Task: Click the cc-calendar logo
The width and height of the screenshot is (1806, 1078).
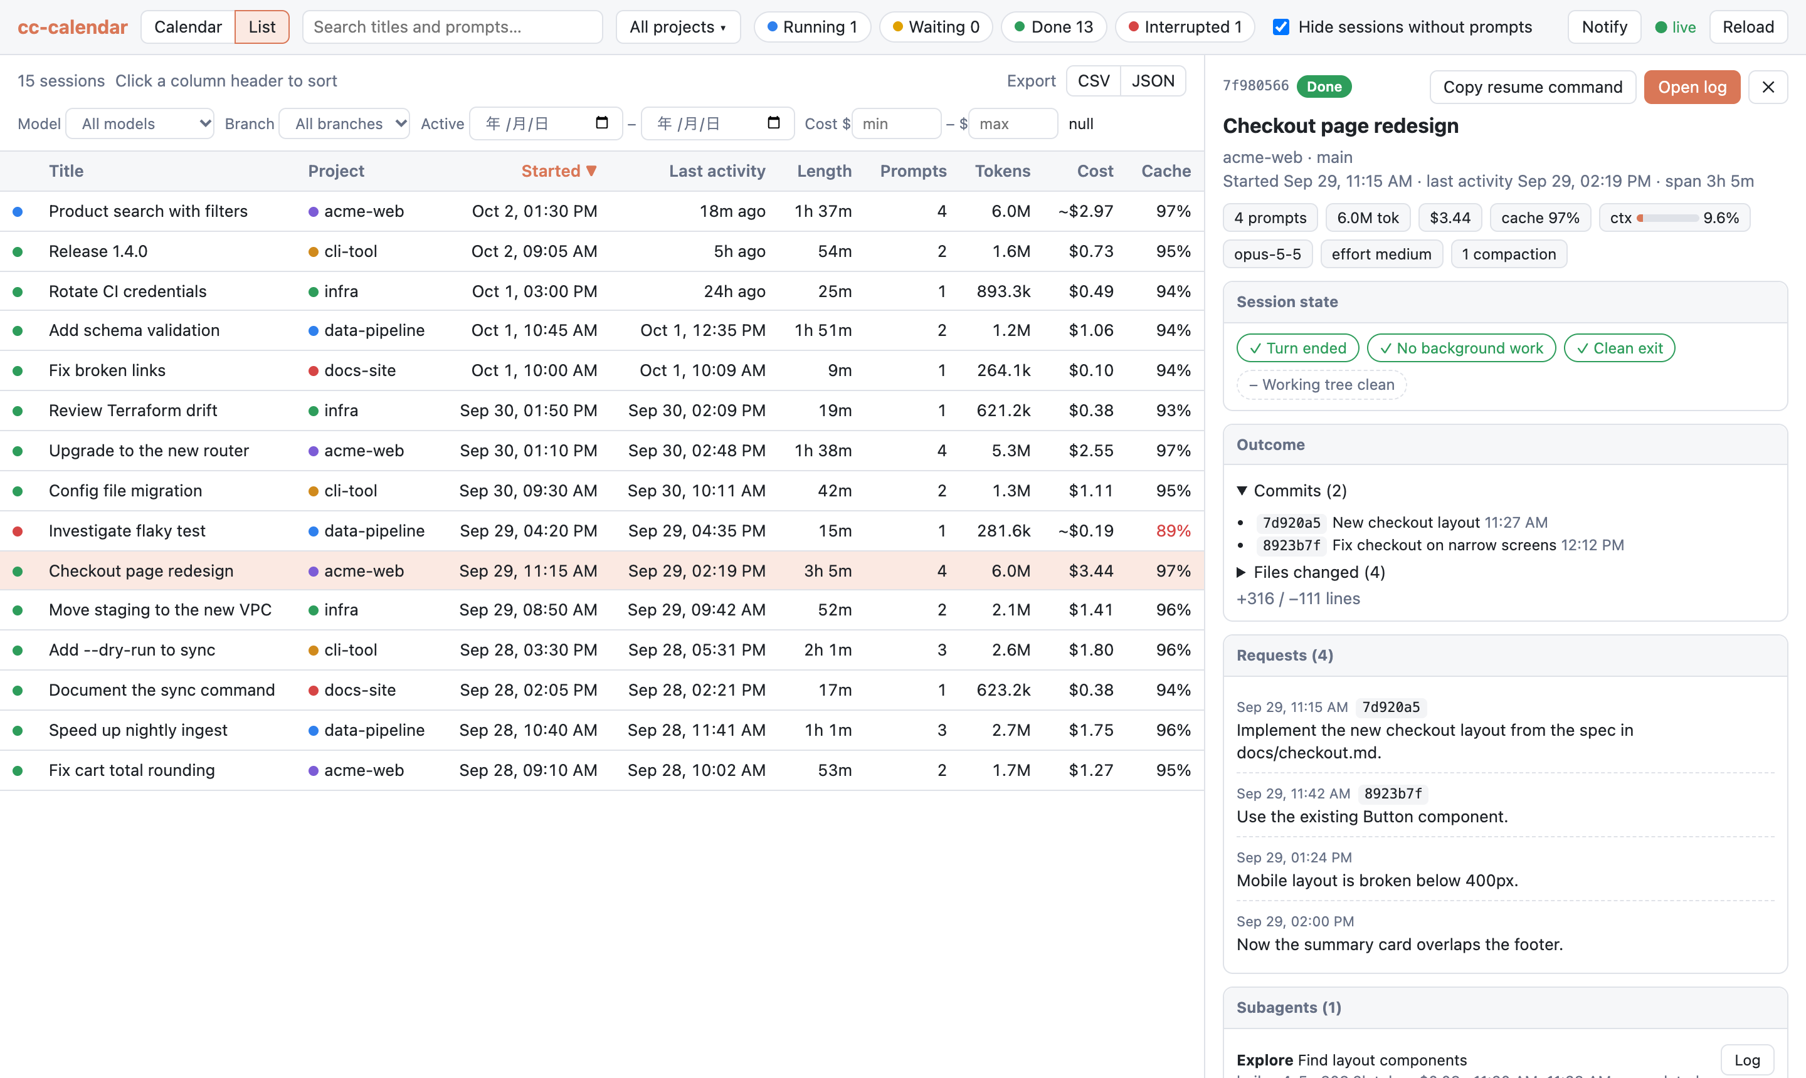Action: click(x=72, y=27)
